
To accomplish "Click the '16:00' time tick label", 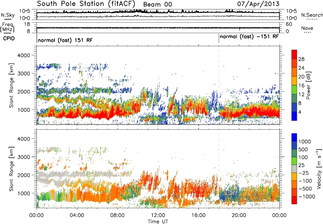I will tap(198, 216).
